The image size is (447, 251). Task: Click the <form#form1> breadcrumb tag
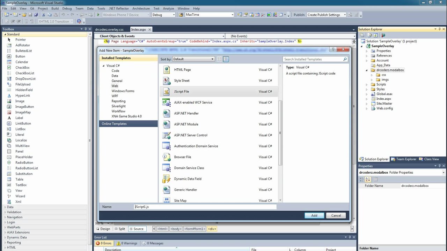(194, 229)
